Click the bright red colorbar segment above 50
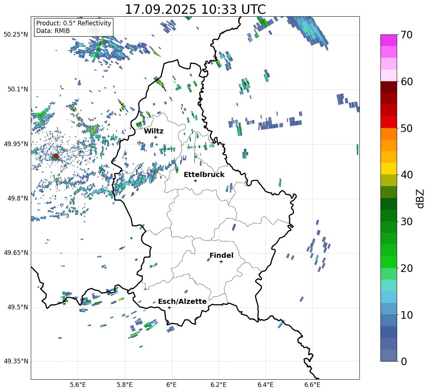Image resolution: width=429 pixels, height=392 pixels. [388, 122]
